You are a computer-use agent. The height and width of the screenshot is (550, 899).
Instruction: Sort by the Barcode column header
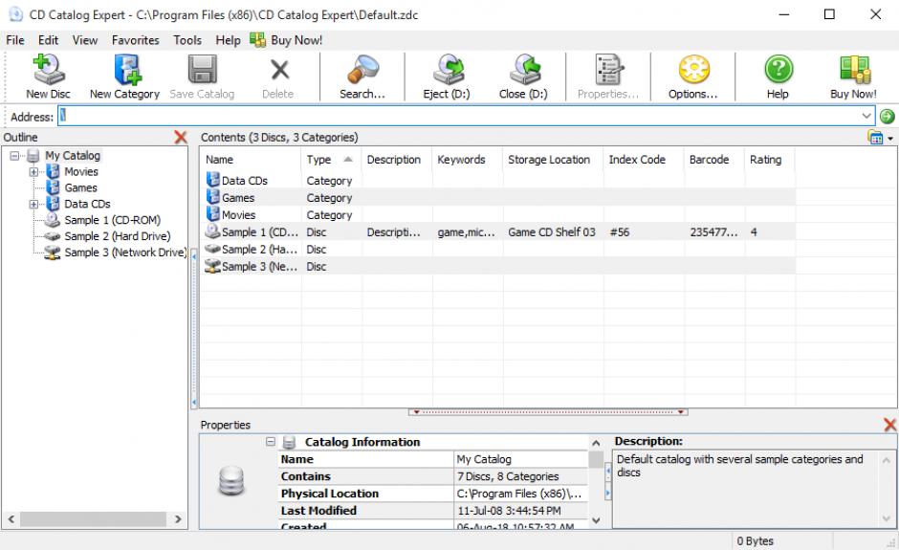(x=713, y=160)
